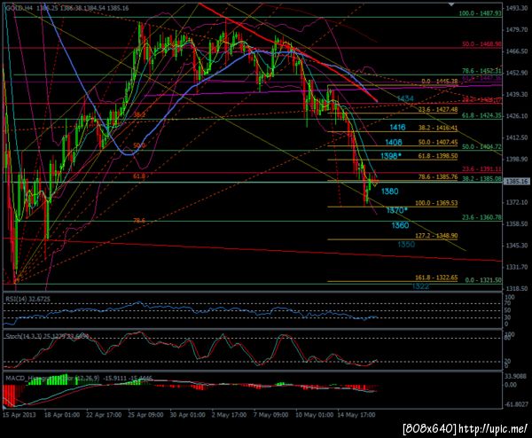Select Fibonacci label 23.6 - 1391.11
The height and width of the screenshot is (438, 532).
click(x=481, y=169)
